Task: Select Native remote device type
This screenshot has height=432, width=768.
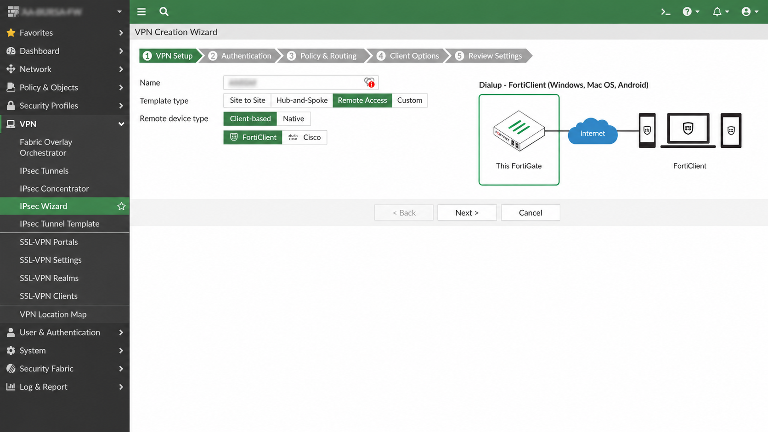Action: coord(294,118)
